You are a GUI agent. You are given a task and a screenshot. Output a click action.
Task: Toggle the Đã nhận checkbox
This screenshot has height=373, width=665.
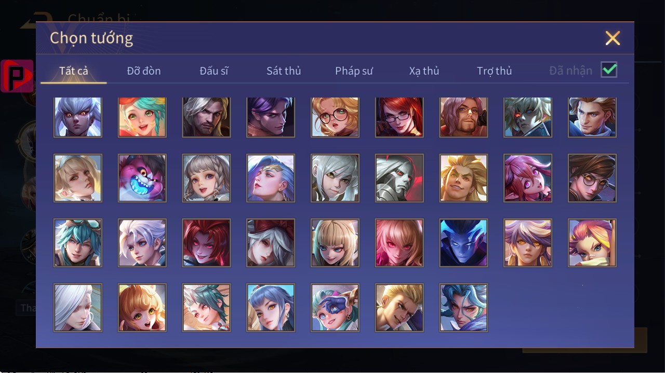(x=609, y=70)
